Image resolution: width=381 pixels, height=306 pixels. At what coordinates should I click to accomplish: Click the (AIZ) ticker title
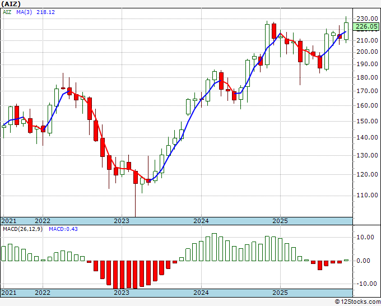pyautogui.click(x=11, y=4)
